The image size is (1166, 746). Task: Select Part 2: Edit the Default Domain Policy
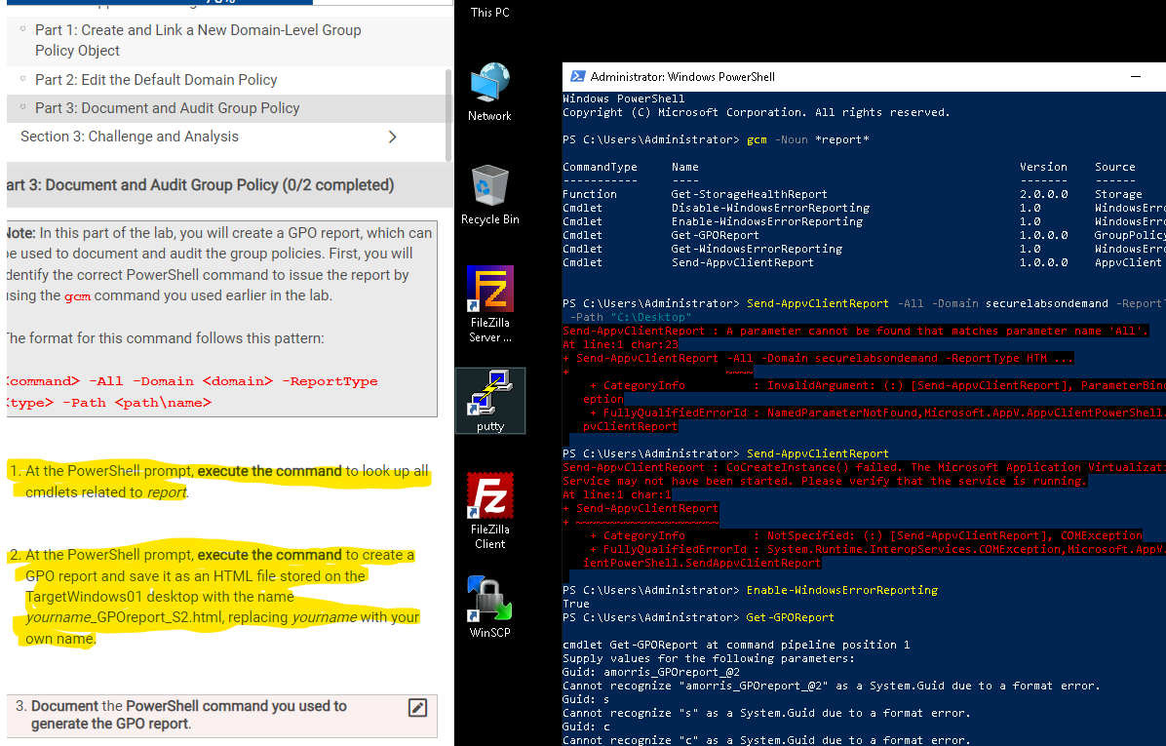[x=156, y=79]
